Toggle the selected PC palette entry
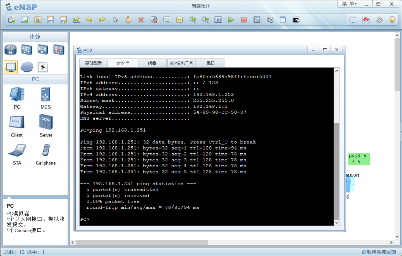Image resolution: width=402 pixels, height=256 pixels. point(10,67)
